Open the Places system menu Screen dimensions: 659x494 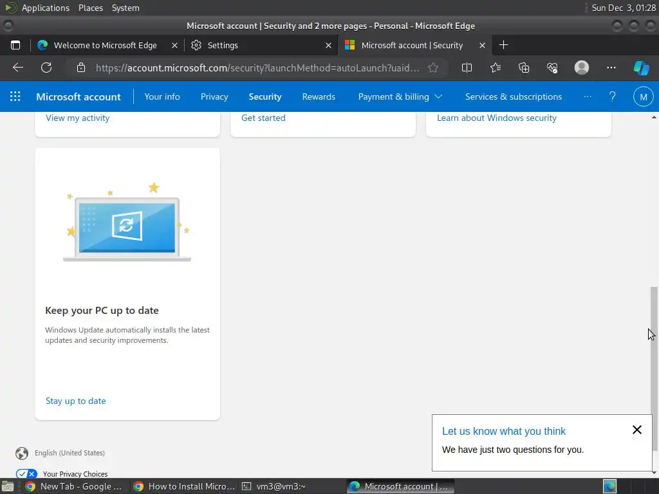90,8
